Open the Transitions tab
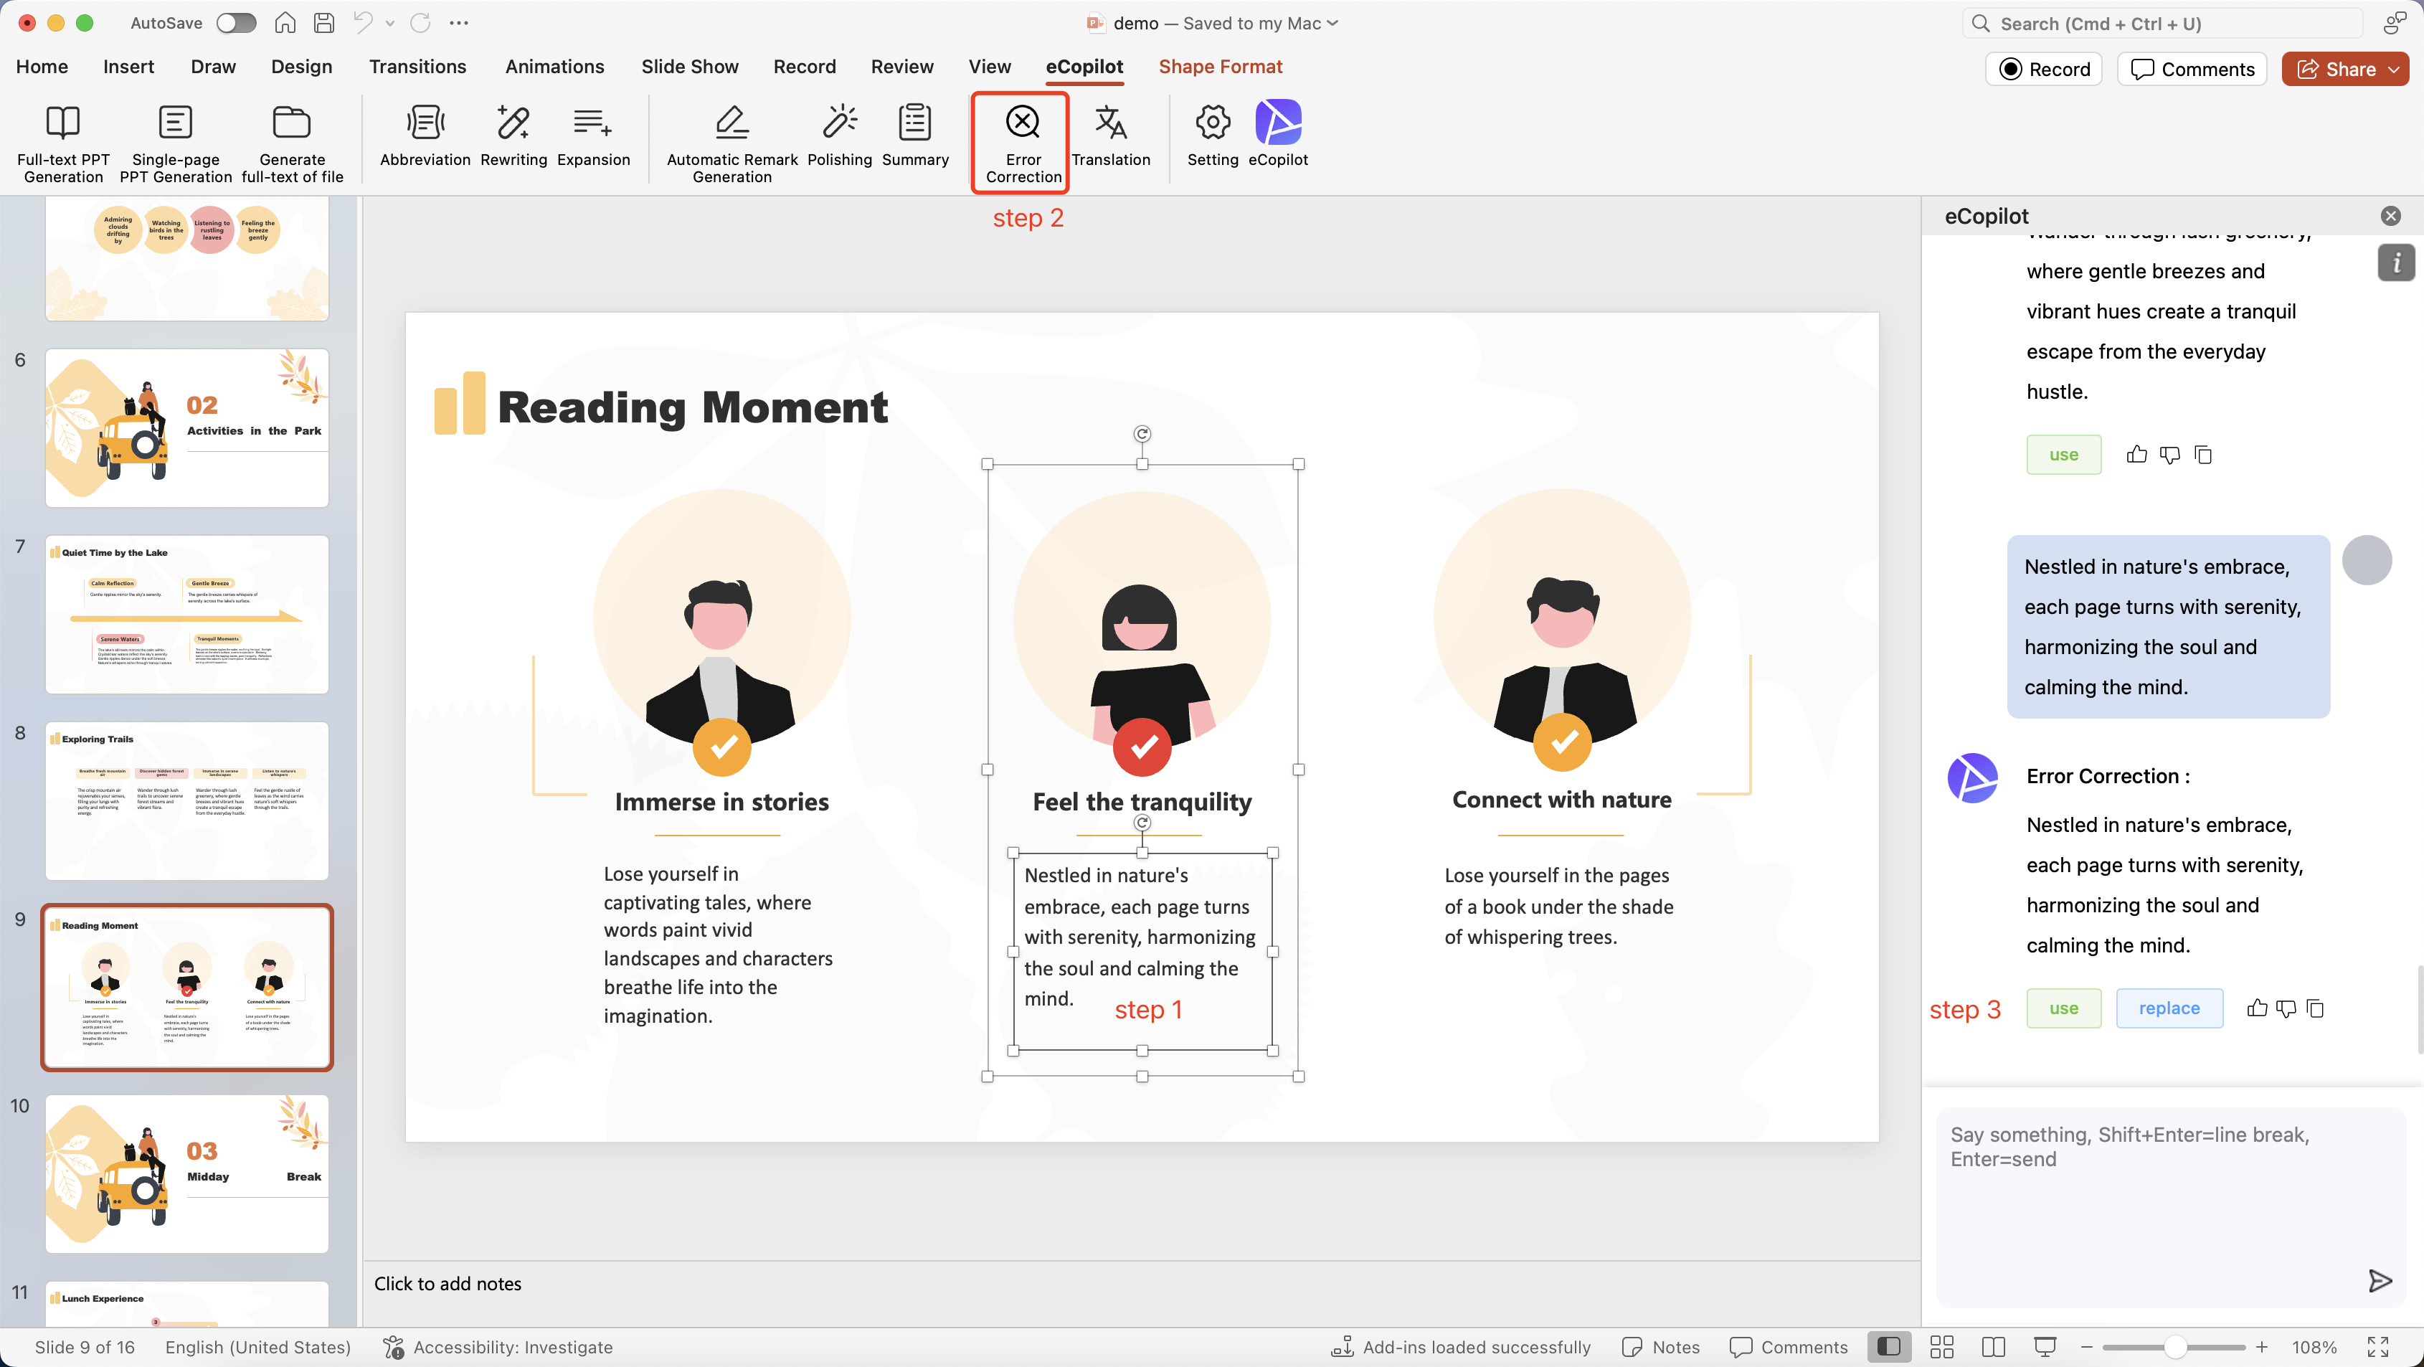This screenshot has width=2424, height=1367. pos(417,67)
